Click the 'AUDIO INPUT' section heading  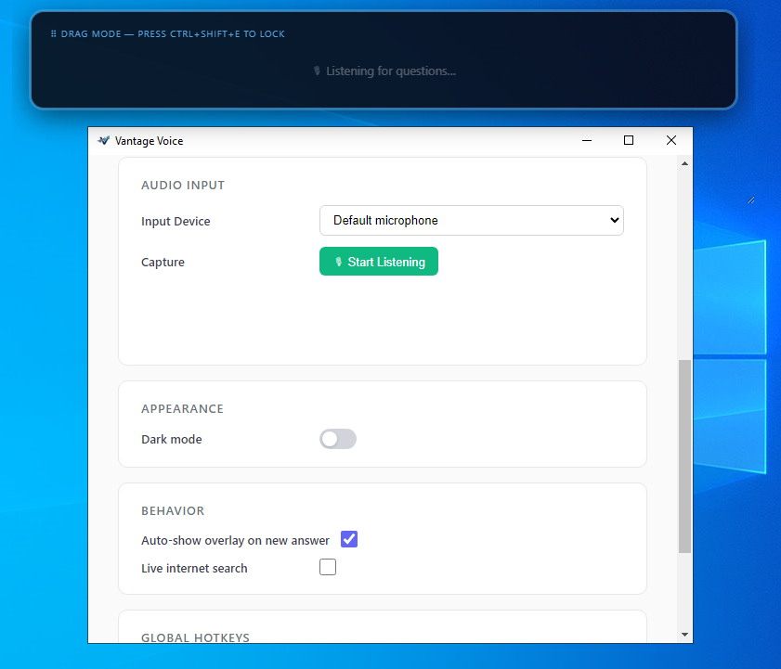pyautogui.click(x=183, y=186)
